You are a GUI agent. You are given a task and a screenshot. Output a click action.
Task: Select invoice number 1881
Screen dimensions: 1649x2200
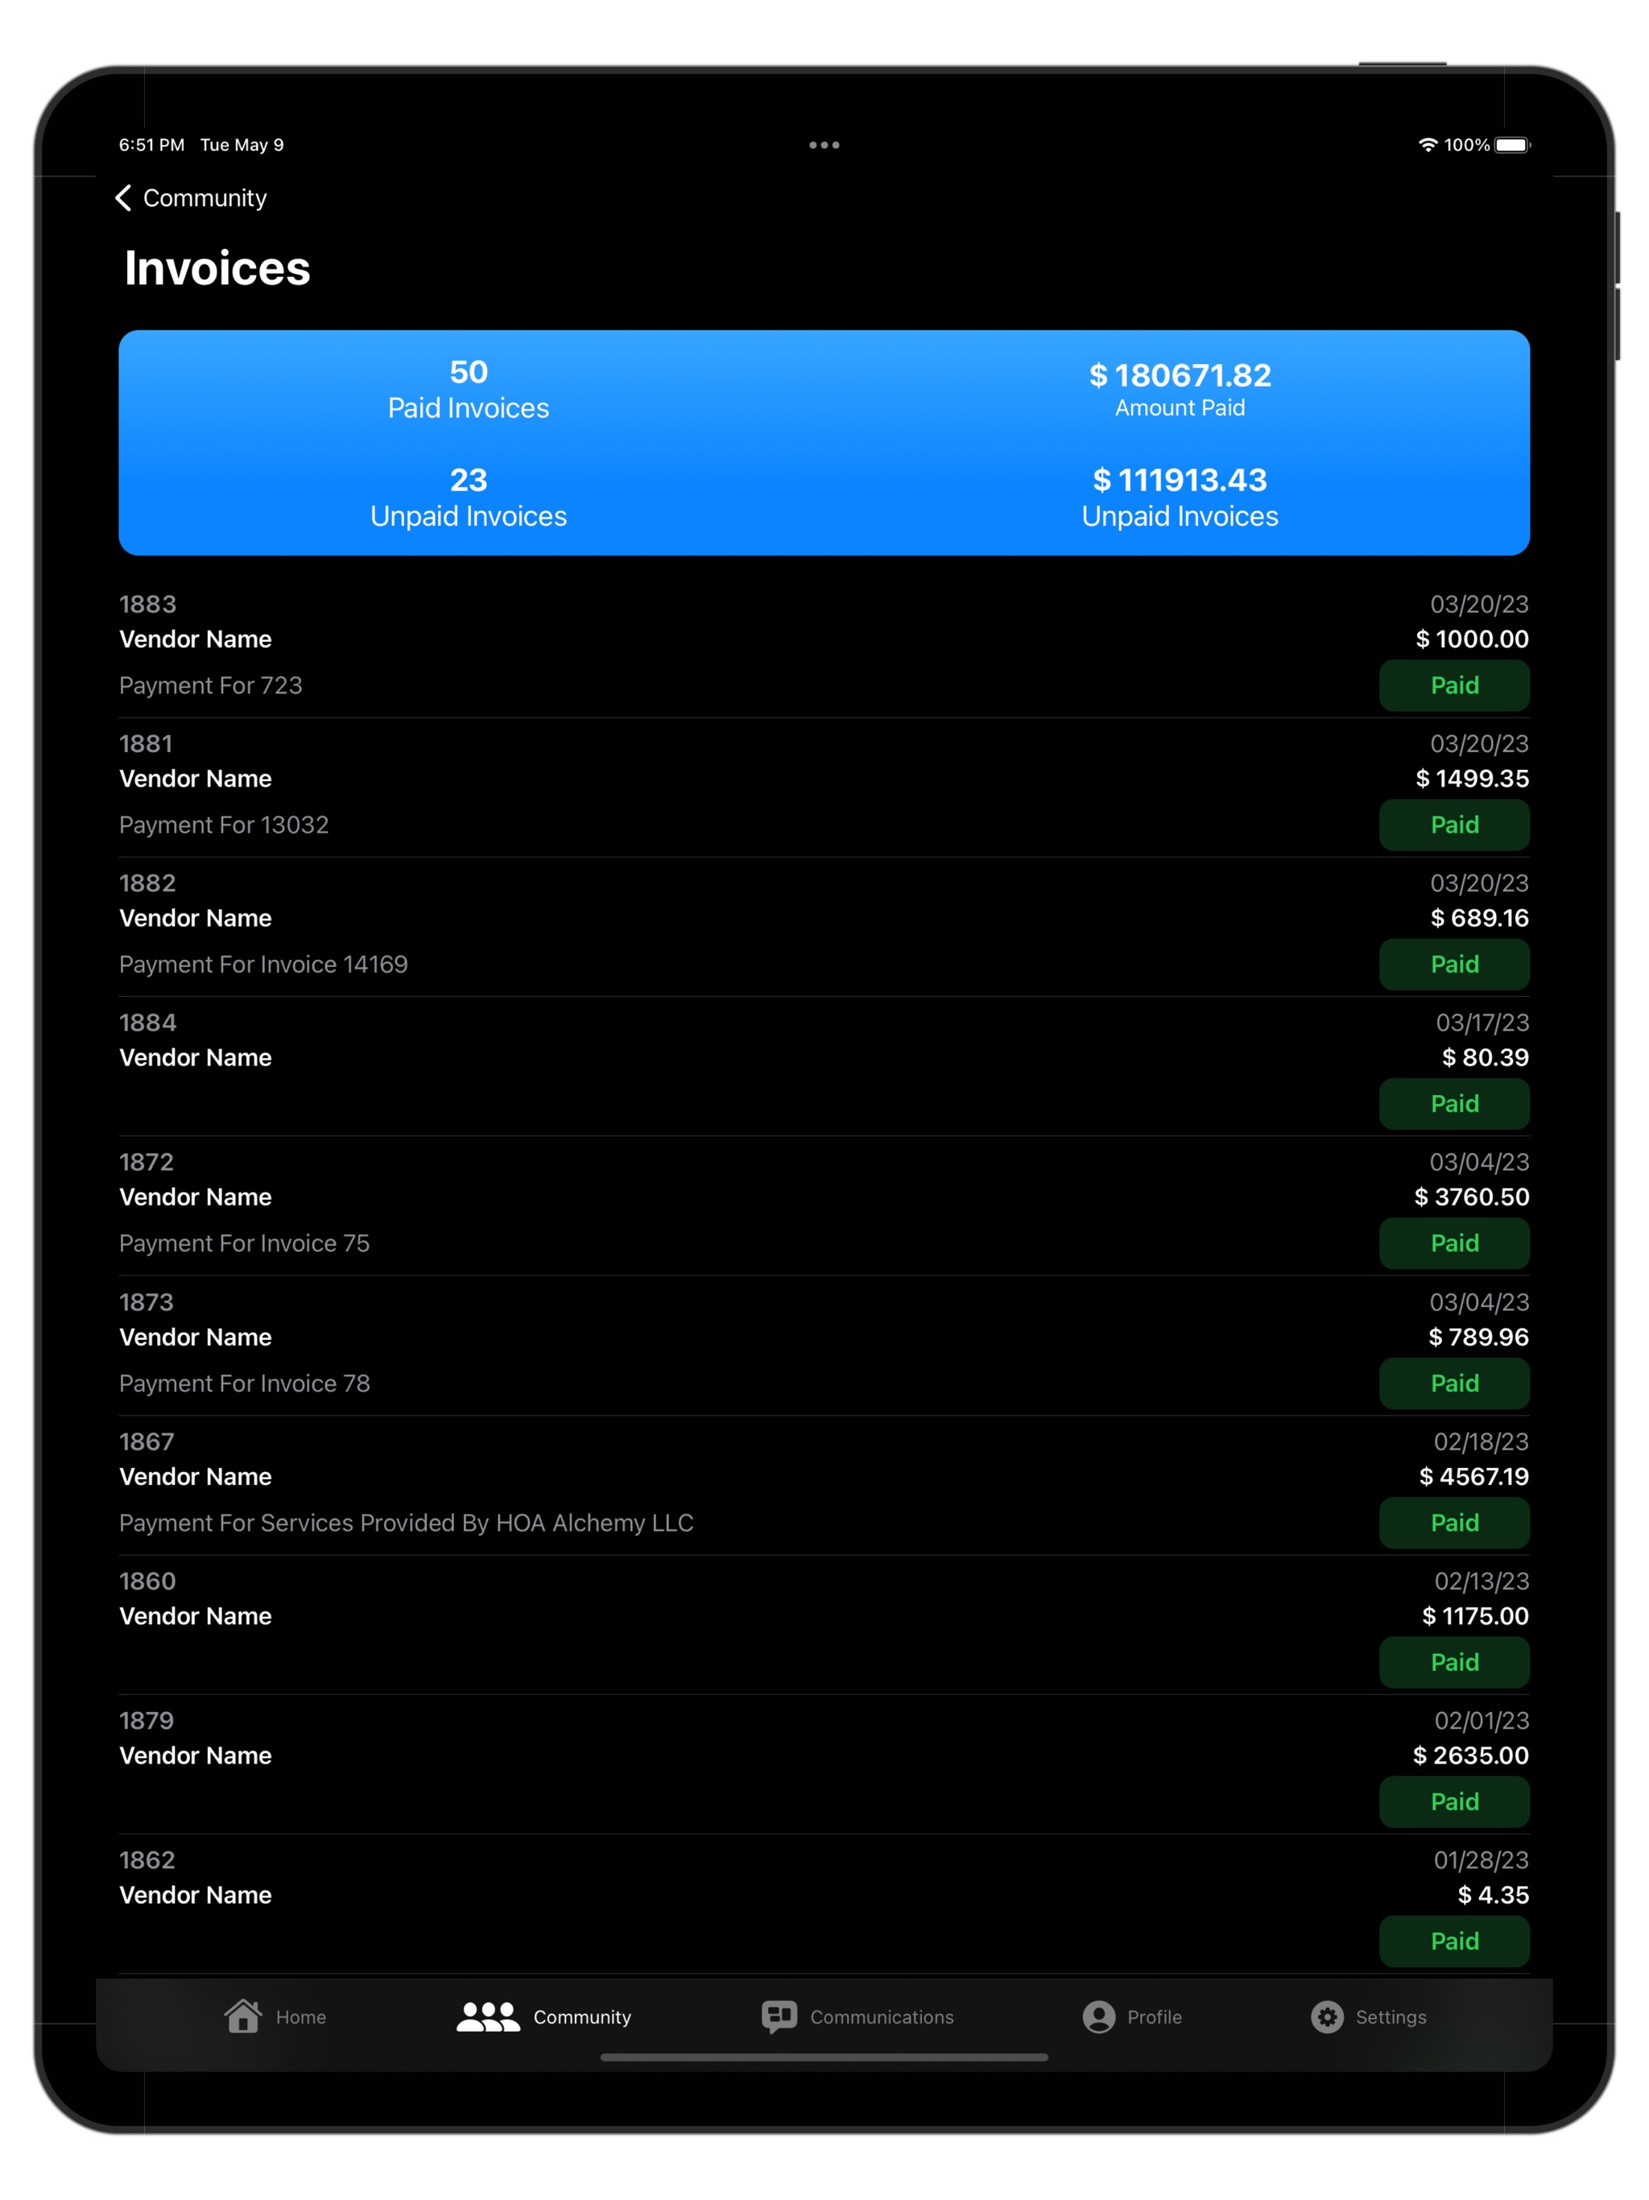click(147, 744)
